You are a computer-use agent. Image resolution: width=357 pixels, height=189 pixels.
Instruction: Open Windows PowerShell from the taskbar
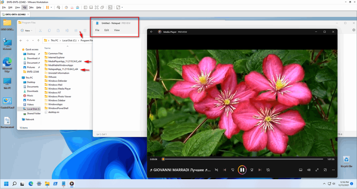click(x=55, y=183)
